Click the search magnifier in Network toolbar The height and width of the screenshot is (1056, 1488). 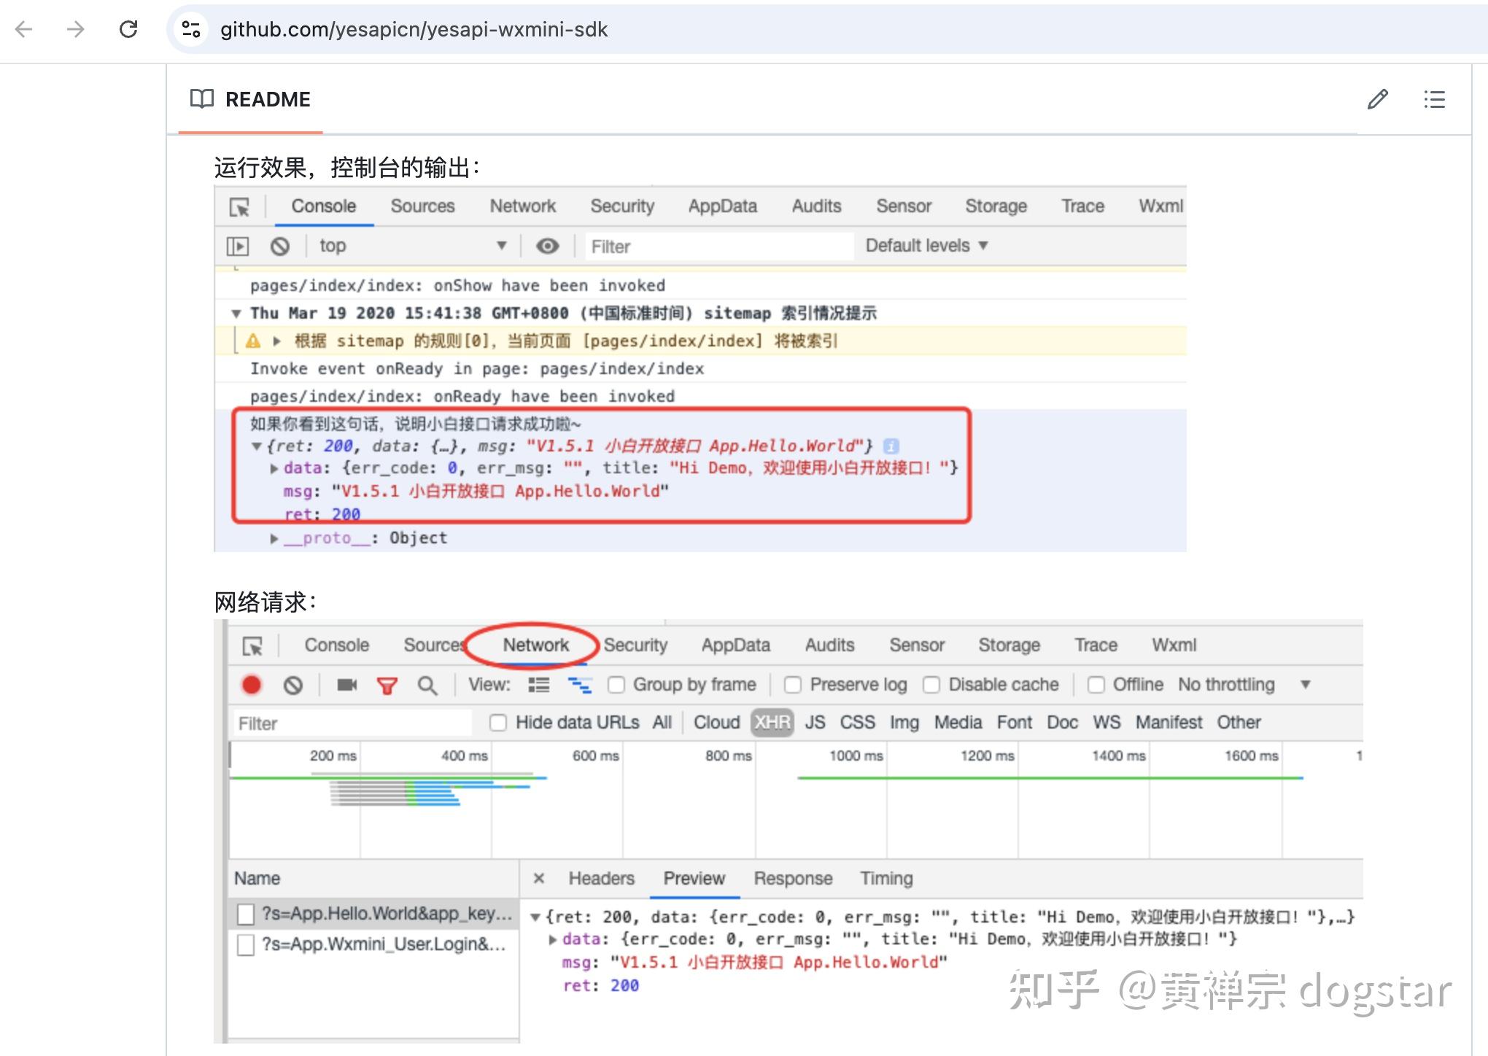pyautogui.click(x=428, y=685)
